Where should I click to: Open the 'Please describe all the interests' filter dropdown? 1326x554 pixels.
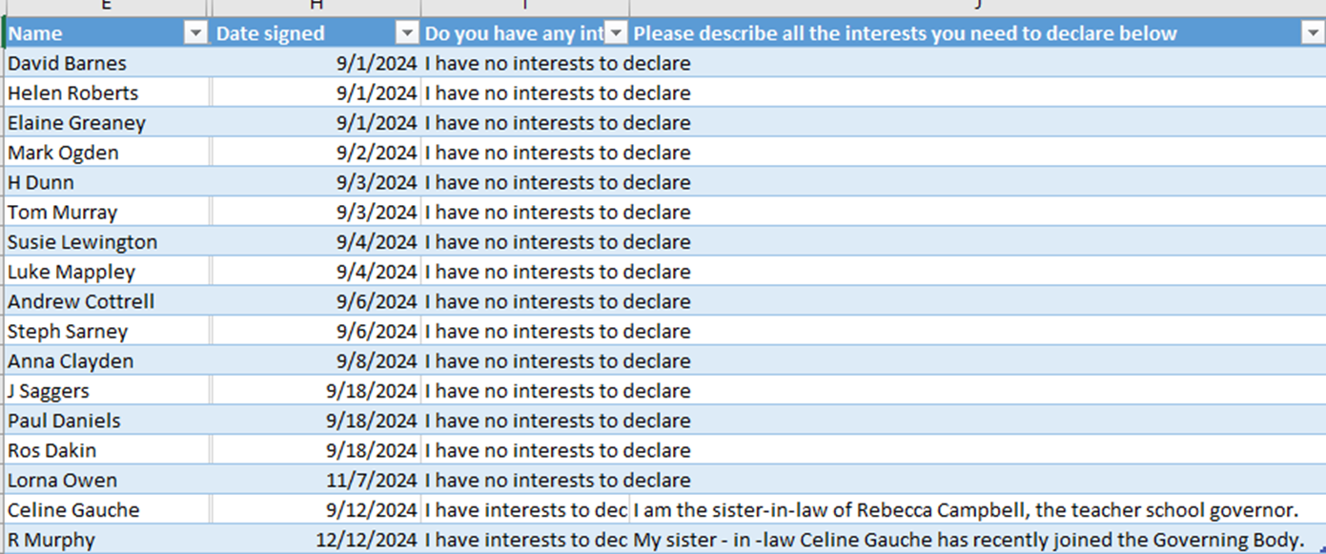1311,33
